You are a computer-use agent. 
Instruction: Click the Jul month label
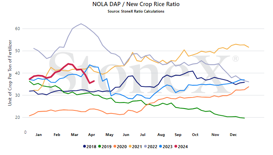(143, 134)
